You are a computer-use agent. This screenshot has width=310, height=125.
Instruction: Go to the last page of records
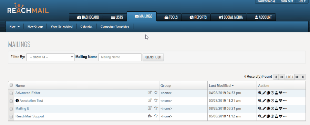click(x=303, y=77)
